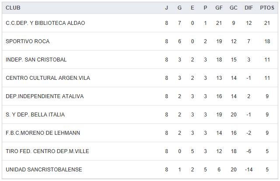Click the E column header

point(192,8)
